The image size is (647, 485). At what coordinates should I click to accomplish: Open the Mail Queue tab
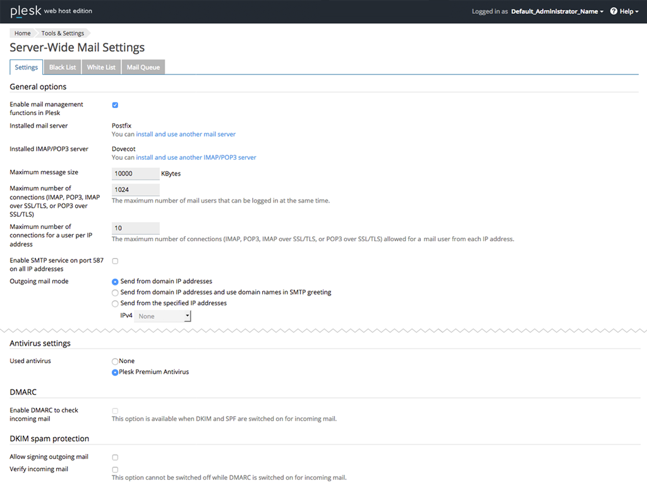tap(143, 68)
